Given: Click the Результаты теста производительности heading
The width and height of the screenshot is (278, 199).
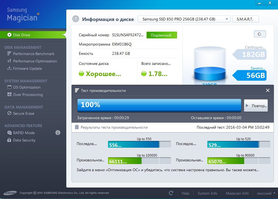Looking at the screenshot, I should point(114,127).
